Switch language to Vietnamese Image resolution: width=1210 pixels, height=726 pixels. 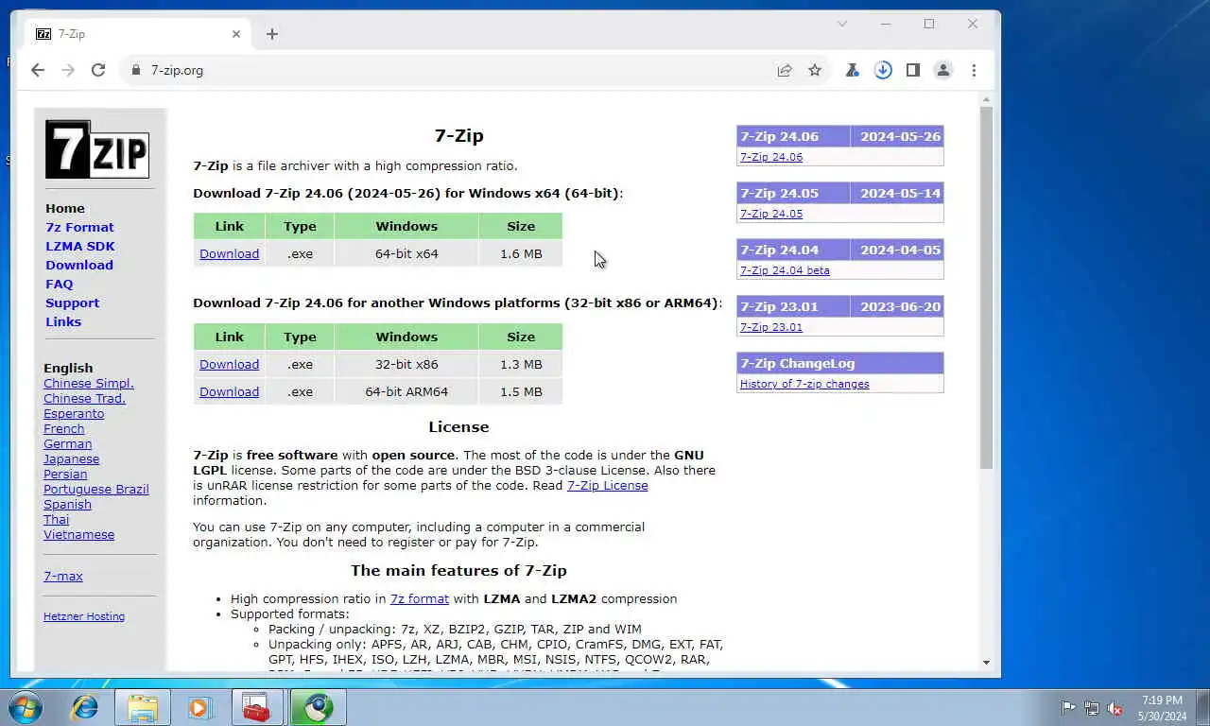(78, 534)
